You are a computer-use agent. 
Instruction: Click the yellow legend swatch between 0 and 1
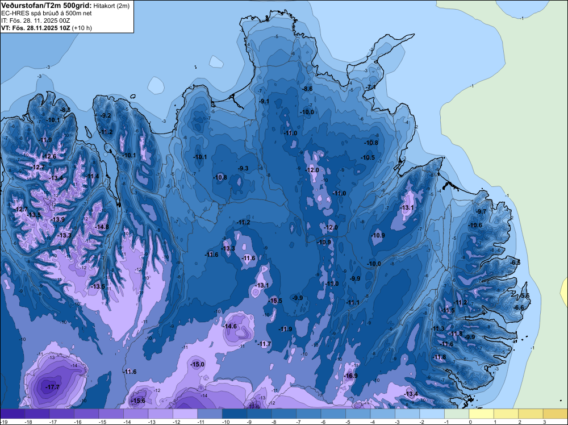[482, 414]
